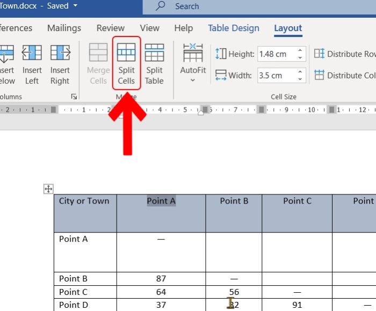The width and height of the screenshot is (376, 311).
Task: Decrease the cell Height value
Action: pos(300,57)
